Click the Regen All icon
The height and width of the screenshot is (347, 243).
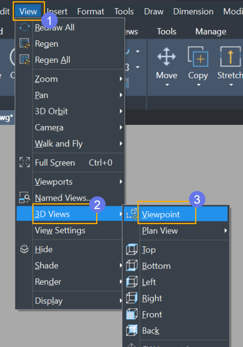click(x=25, y=60)
